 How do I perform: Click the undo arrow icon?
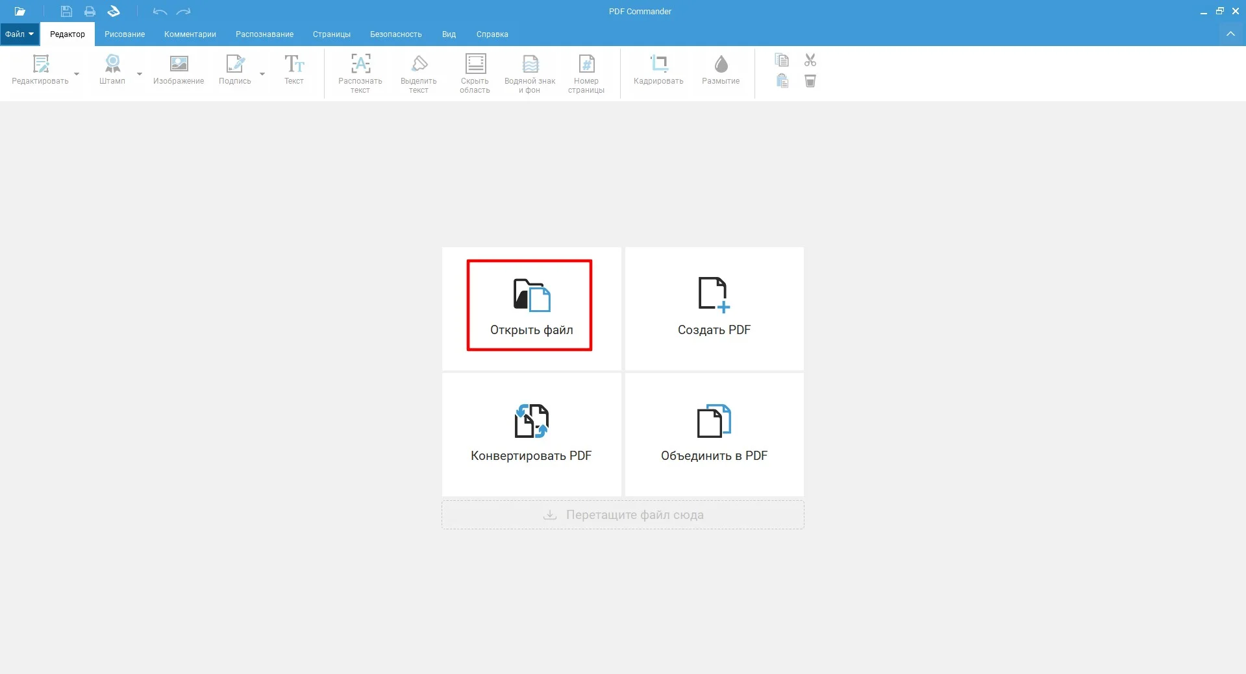click(160, 12)
